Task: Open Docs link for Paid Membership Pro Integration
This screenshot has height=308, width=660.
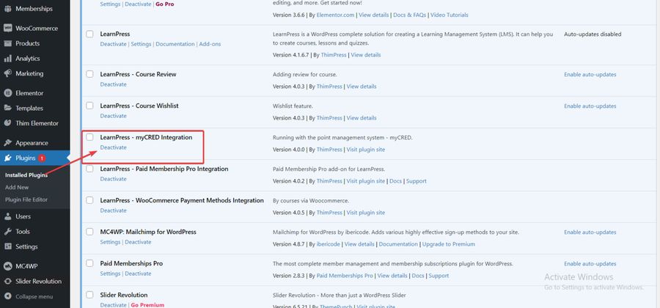Action: (396, 181)
